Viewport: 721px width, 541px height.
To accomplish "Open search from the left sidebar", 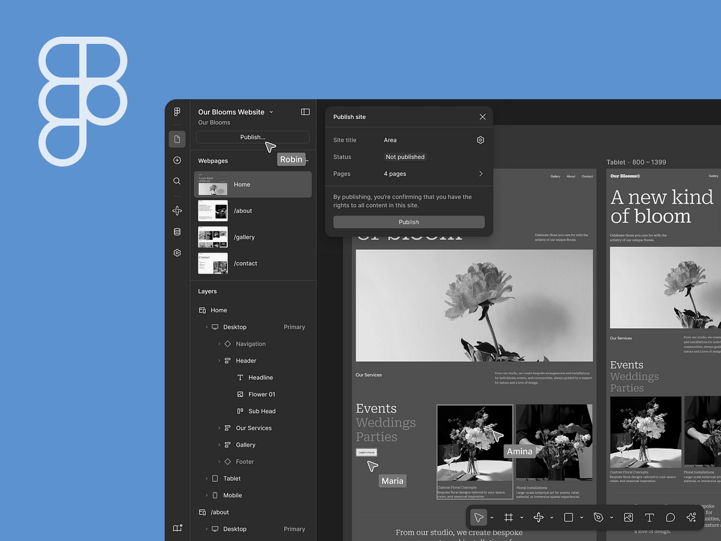I will (x=177, y=181).
